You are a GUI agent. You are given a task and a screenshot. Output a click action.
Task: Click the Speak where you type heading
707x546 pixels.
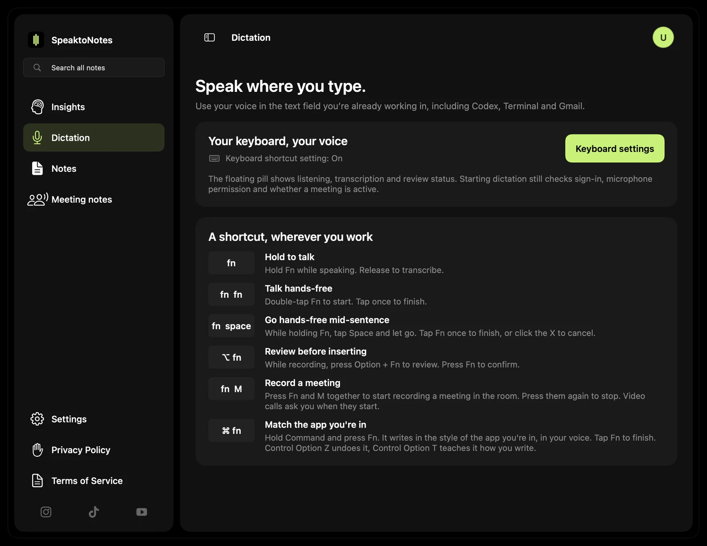[281, 86]
